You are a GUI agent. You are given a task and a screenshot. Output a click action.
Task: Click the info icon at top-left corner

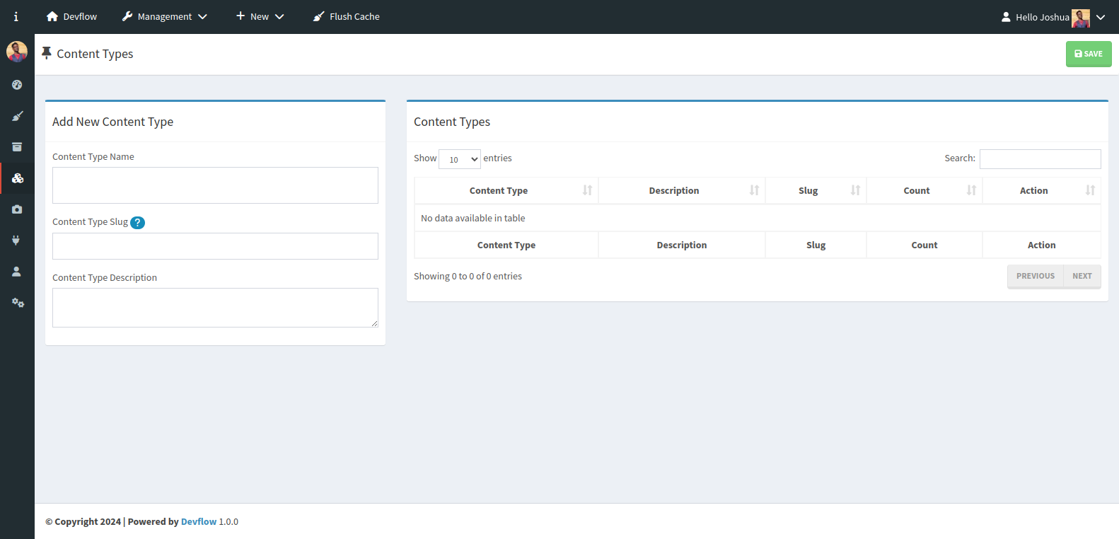tap(16, 17)
